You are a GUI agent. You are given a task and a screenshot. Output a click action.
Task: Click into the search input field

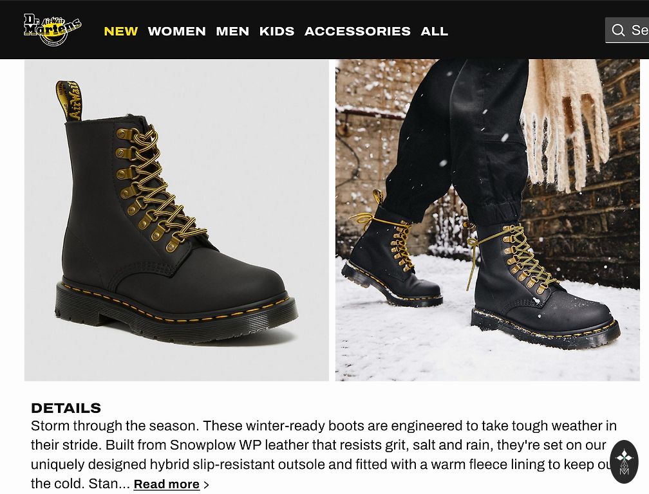627,30
